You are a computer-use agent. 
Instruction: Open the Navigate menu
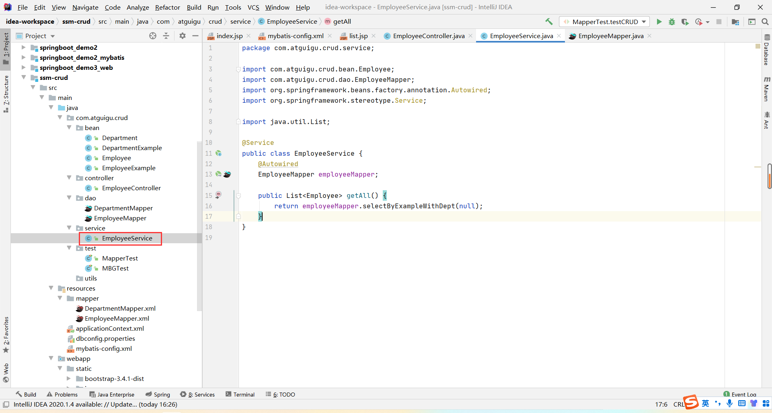[85, 7]
